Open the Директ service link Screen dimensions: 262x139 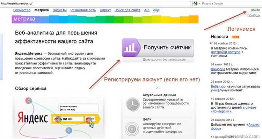click(105, 10)
